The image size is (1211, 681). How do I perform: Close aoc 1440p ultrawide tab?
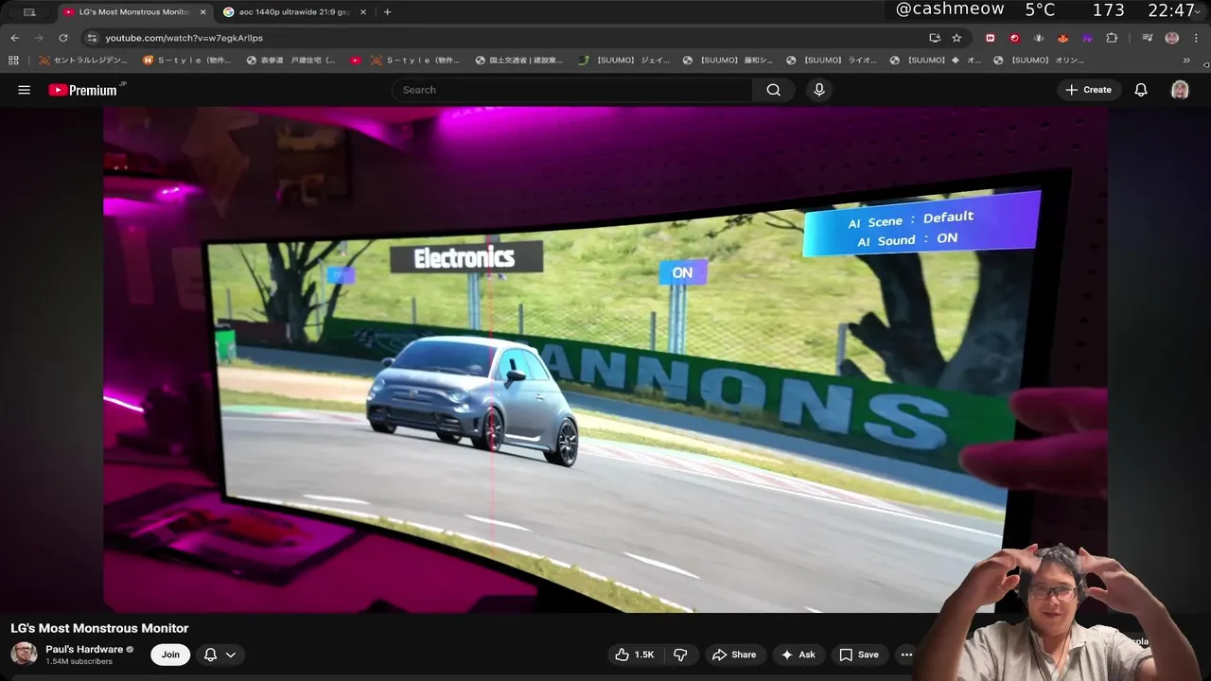363,12
